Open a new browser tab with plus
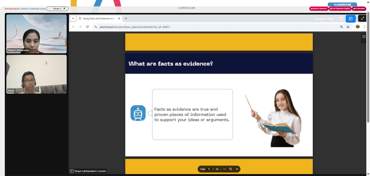The width and height of the screenshot is (370, 176). (x=126, y=19)
